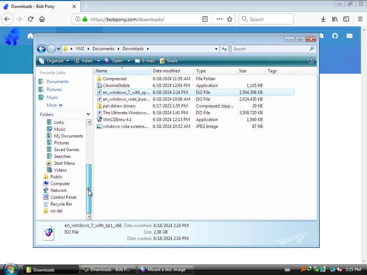
Task: Click the Explorer help question mark icon
Action: click(311, 61)
